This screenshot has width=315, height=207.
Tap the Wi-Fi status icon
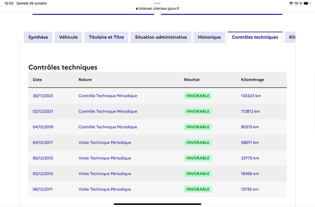[291, 3]
